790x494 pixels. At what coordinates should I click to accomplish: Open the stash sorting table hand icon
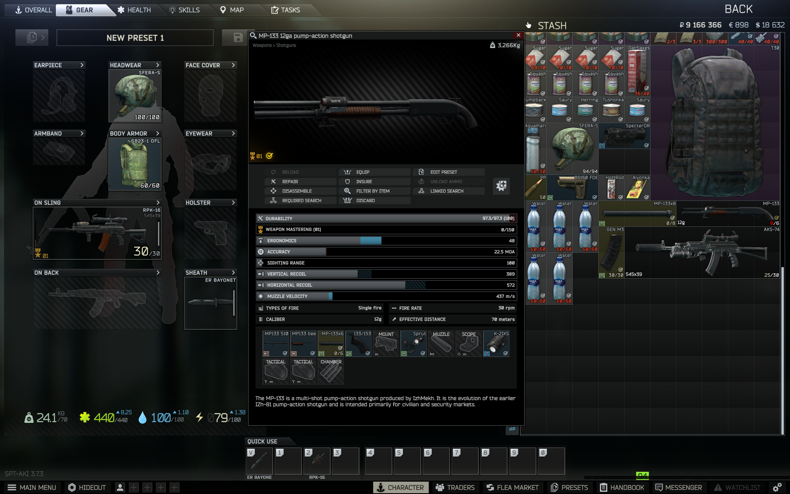tap(528, 26)
